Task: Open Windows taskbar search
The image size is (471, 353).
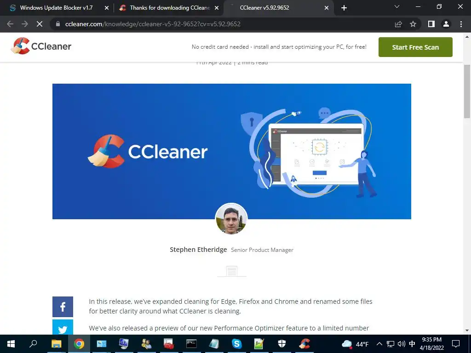Action: coord(33,344)
